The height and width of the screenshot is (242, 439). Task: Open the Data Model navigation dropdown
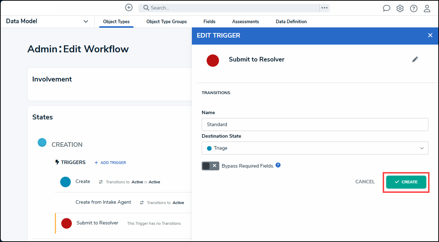coord(47,21)
